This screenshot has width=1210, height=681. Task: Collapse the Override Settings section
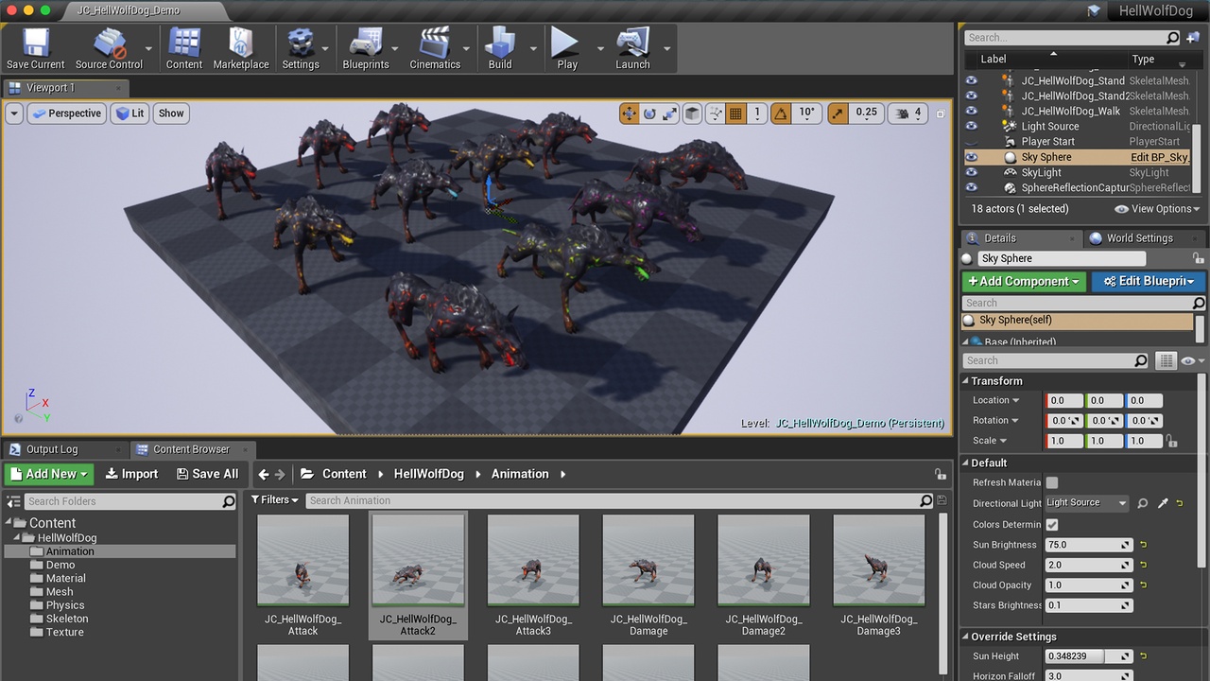tap(966, 637)
